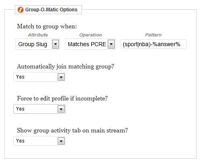Click the Group-O-Matic logo icon

tap(21, 10)
